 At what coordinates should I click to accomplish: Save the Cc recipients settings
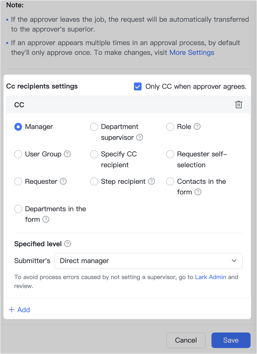(231, 340)
